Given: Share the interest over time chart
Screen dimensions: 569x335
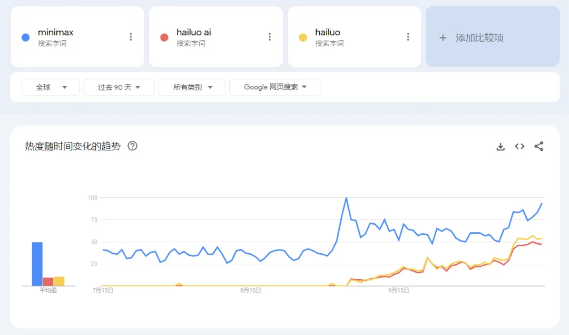Looking at the screenshot, I should pyautogui.click(x=539, y=147).
